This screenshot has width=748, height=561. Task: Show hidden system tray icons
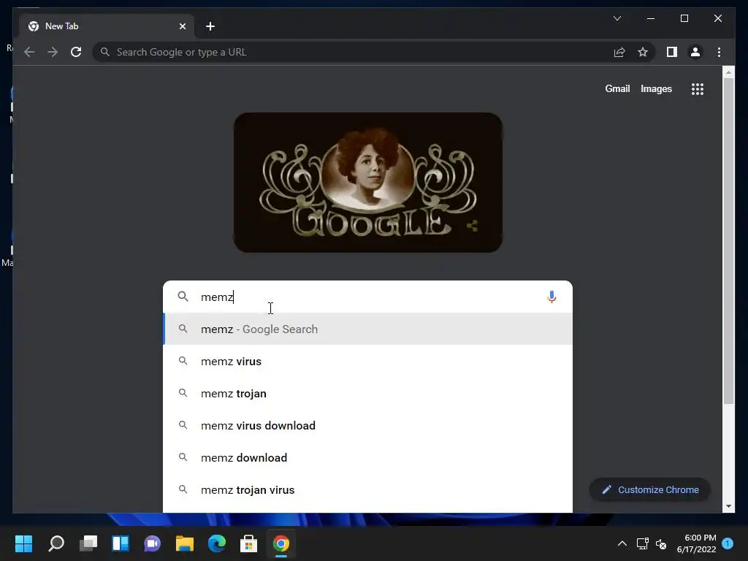pyautogui.click(x=622, y=543)
